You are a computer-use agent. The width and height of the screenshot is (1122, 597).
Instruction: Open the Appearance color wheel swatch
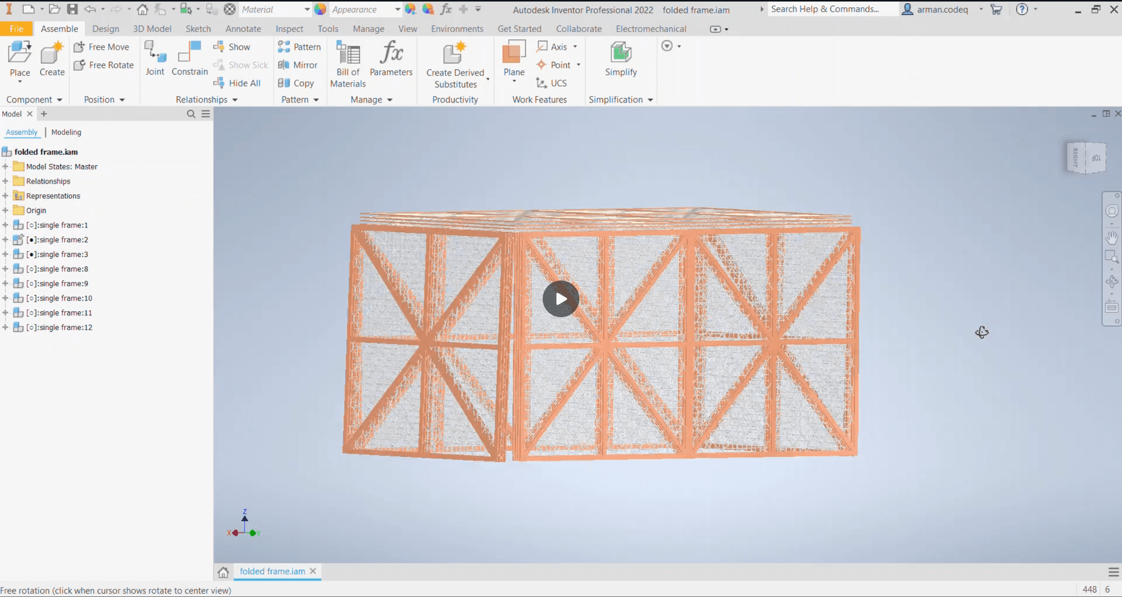point(320,9)
